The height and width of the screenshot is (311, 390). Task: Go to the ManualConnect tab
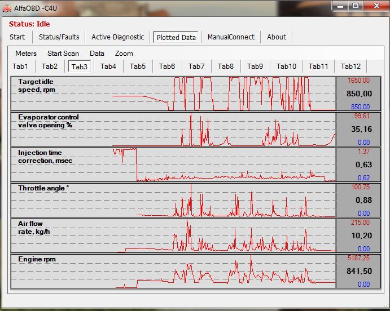coord(231,37)
